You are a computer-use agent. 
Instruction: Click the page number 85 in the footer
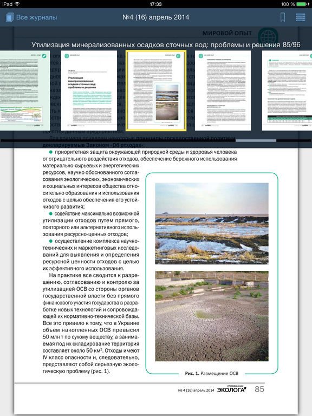259,389
